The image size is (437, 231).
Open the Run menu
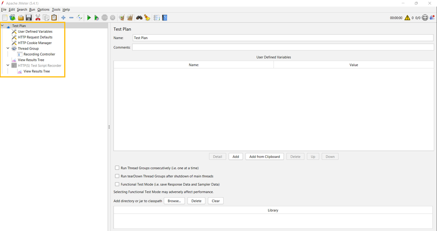pyautogui.click(x=32, y=9)
